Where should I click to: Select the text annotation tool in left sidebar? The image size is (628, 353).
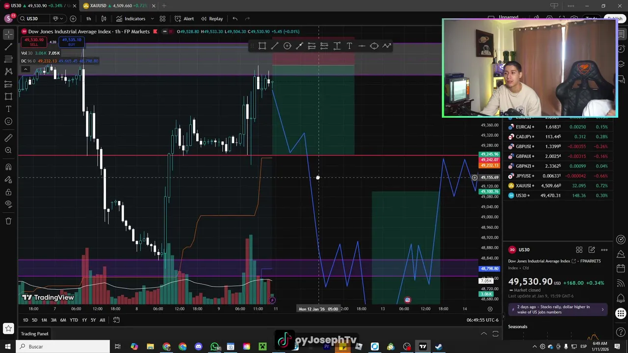tap(8, 109)
